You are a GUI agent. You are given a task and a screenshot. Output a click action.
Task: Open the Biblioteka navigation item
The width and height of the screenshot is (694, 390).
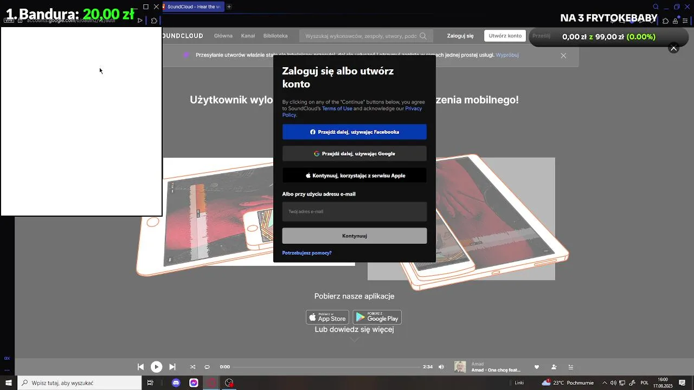coord(275,36)
